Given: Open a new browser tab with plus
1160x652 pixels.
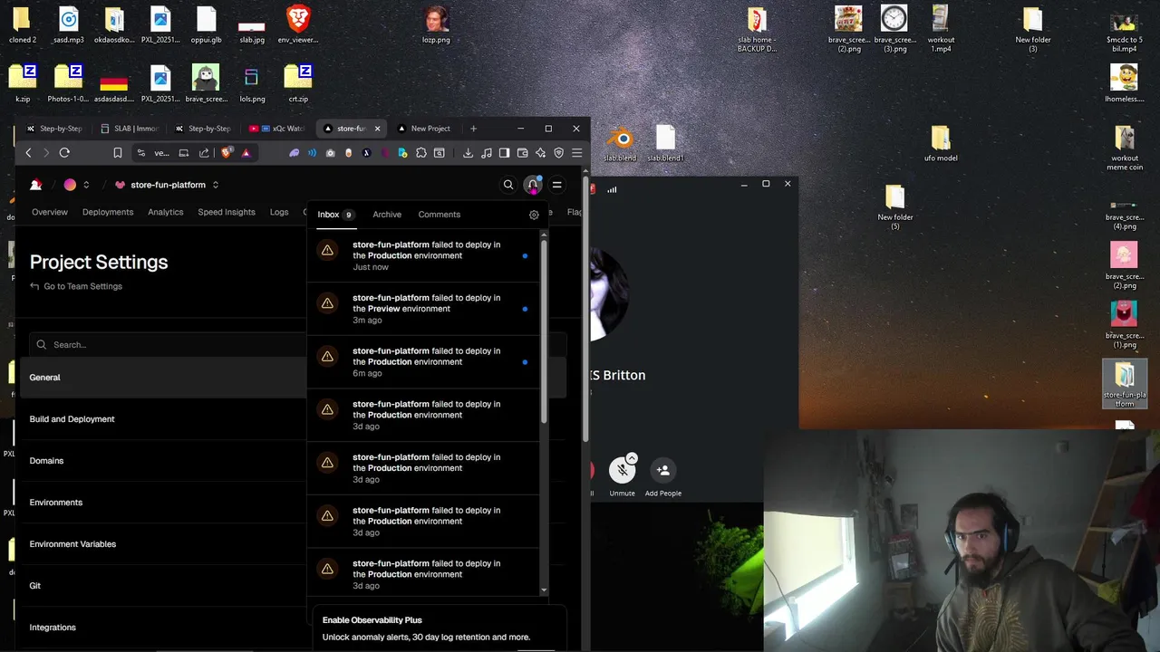Looking at the screenshot, I should coord(473,129).
